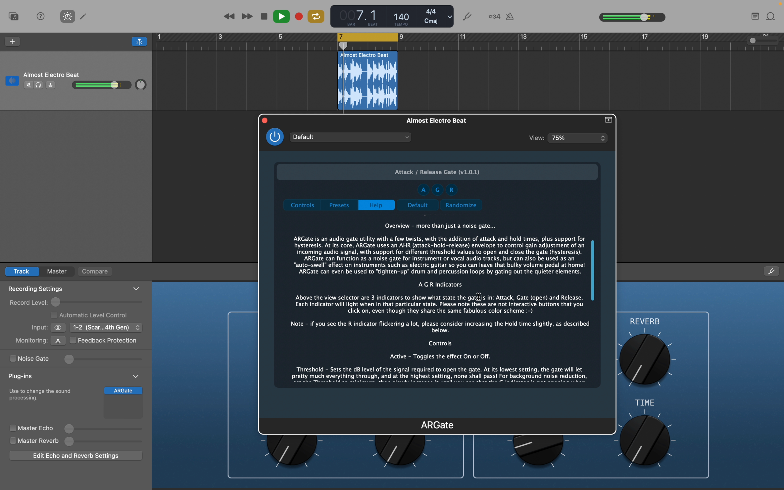
Task: Toggle the Smart Controls dial button
Action: pos(67,17)
